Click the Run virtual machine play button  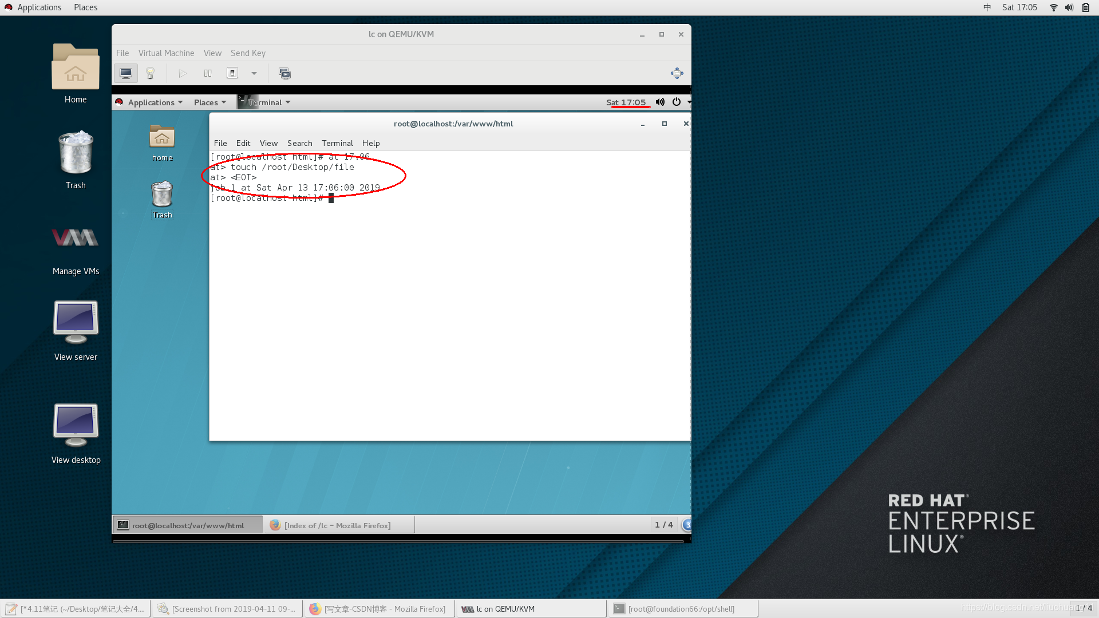pyautogui.click(x=183, y=73)
